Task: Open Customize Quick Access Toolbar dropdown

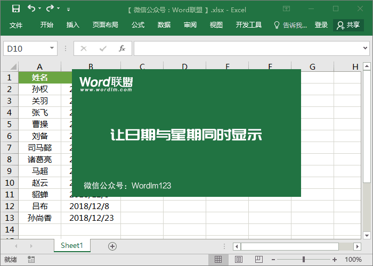Action: coord(68,9)
